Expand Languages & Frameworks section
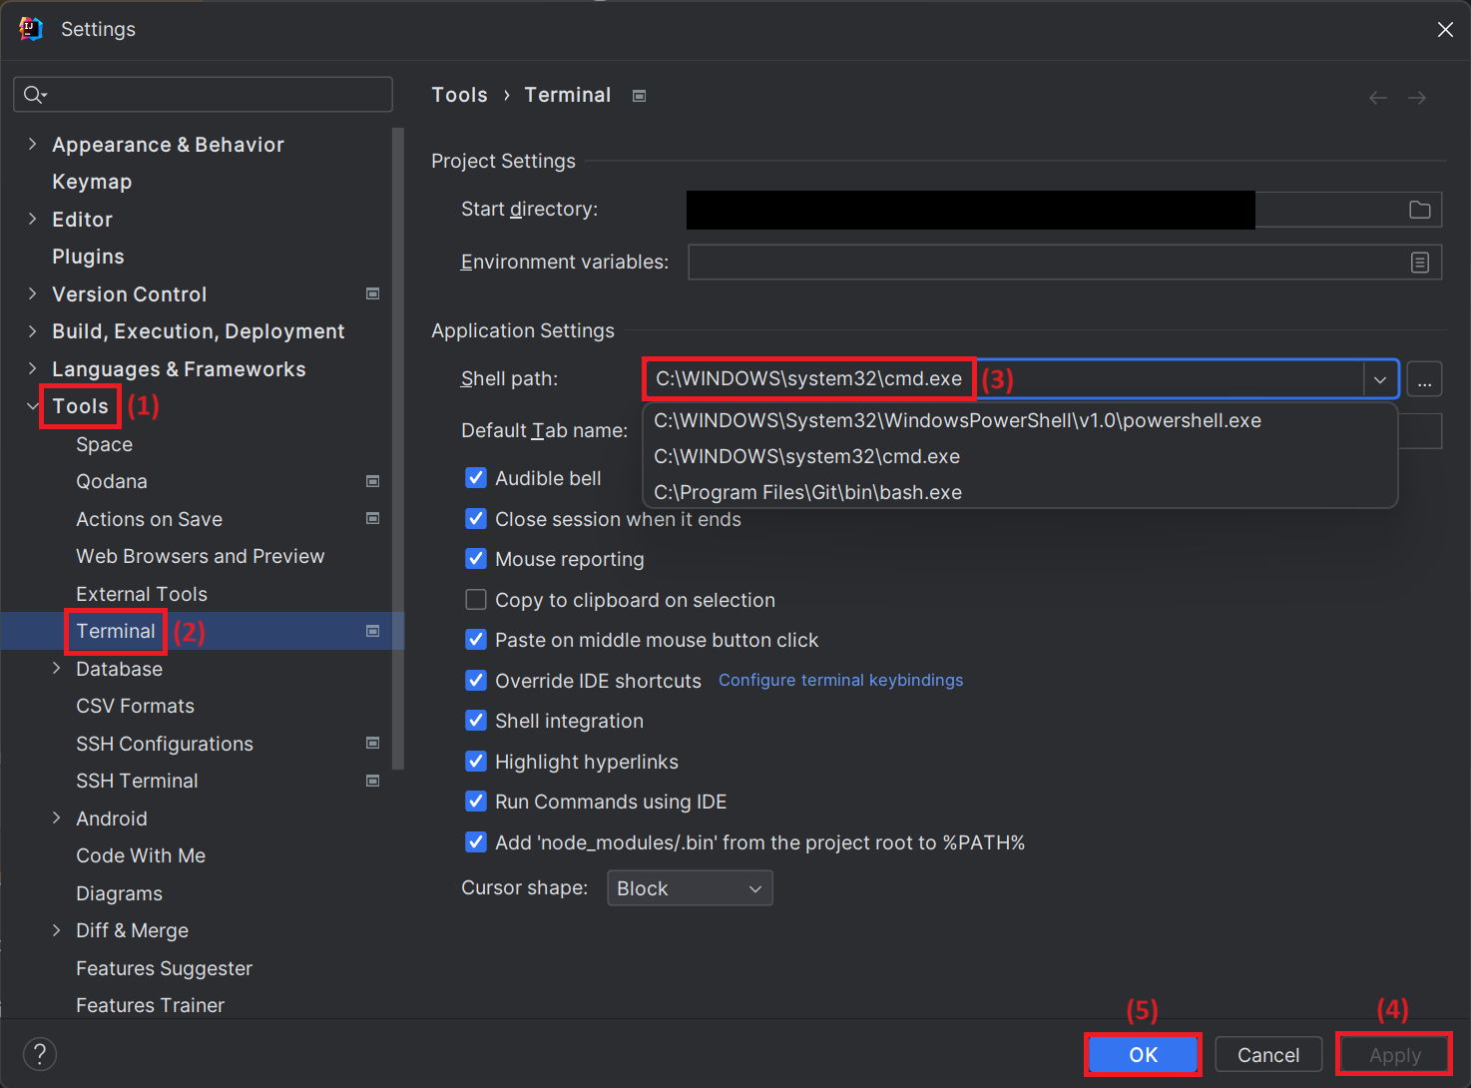This screenshot has height=1088, width=1471. point(32,369)
